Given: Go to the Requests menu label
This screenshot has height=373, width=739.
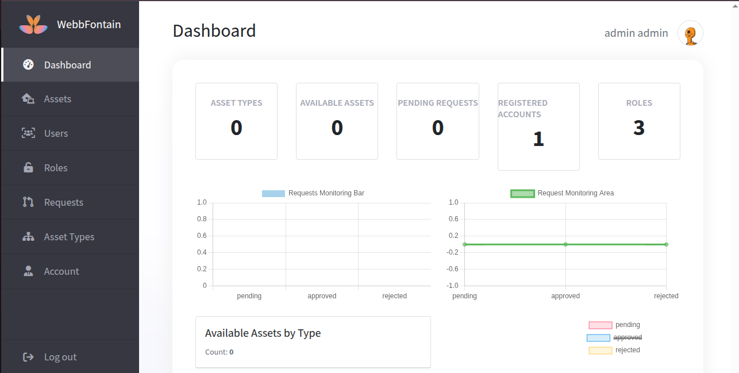Looking at the screenshot, I should tap(64, 202).
